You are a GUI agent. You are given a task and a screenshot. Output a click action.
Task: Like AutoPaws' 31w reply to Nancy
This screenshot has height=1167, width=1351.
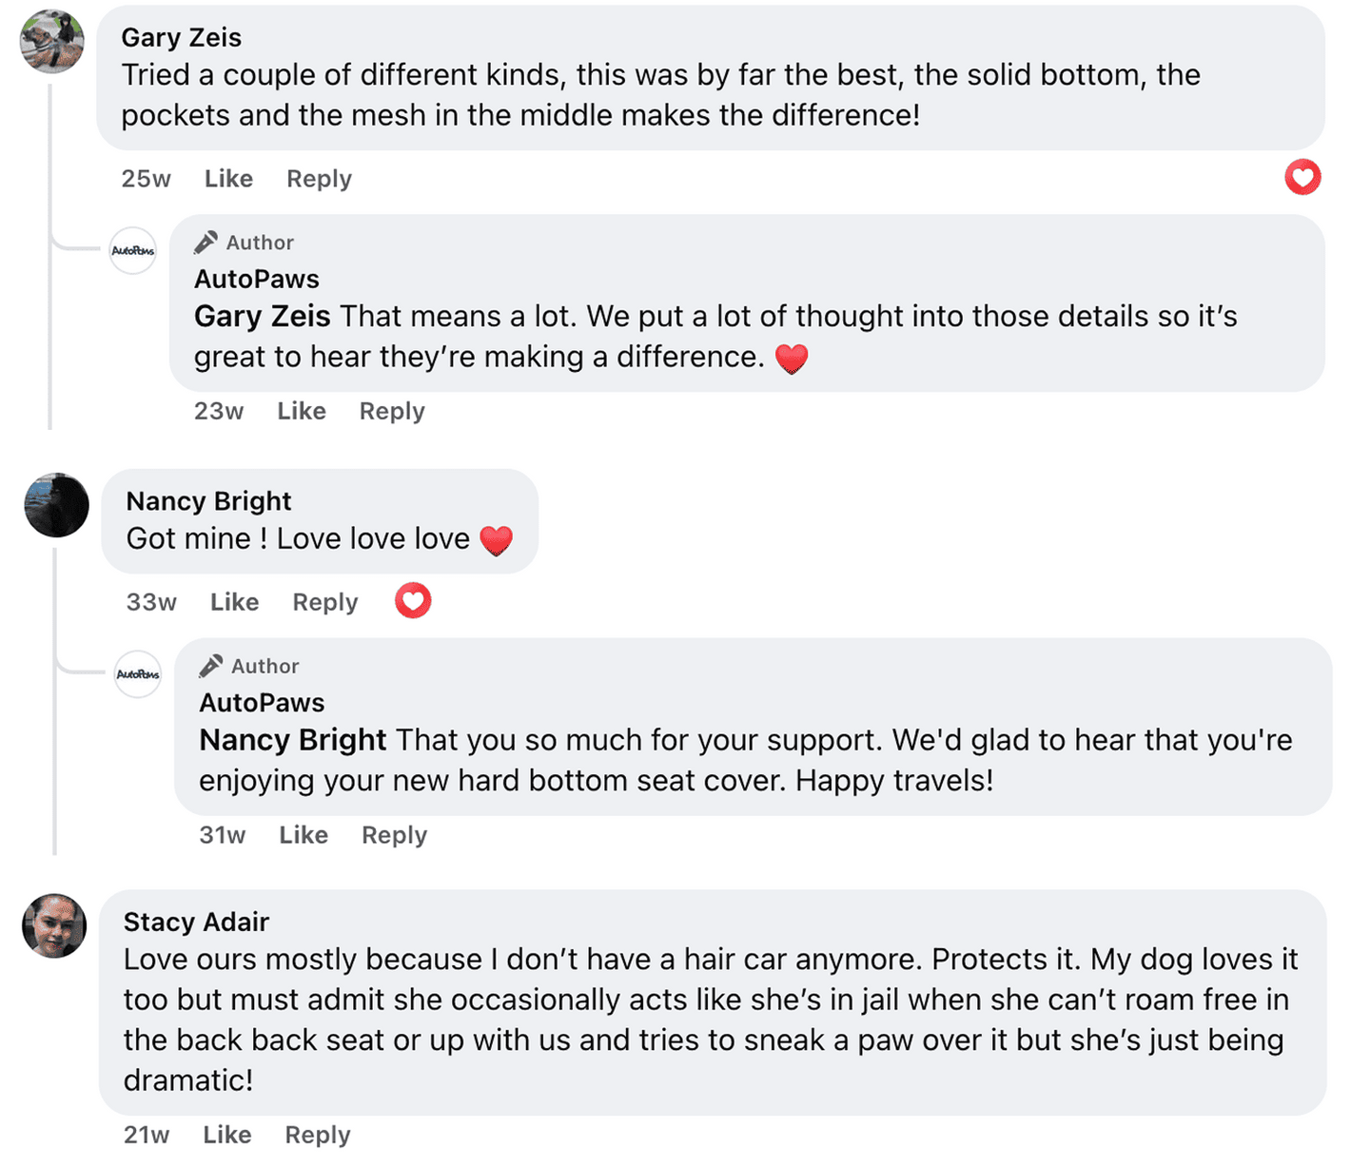pyautogui.click(x=303, y=835)
